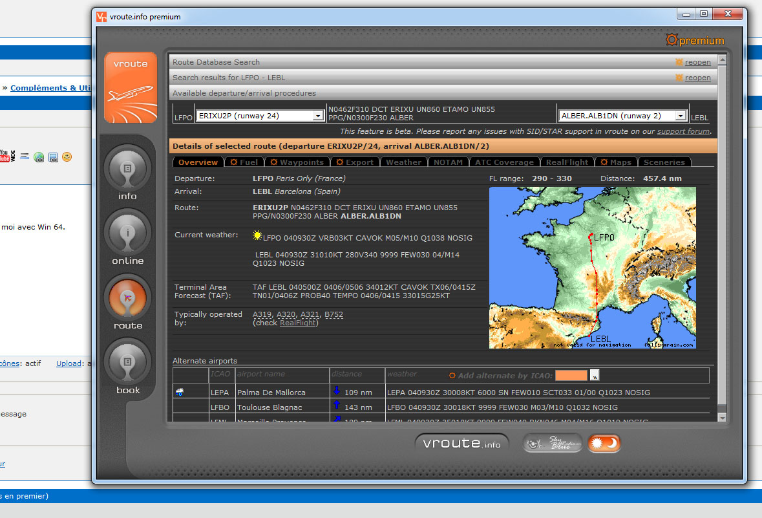Switch to the RealFlight tab
Viewport: 762px width, 518px height.
pos(567,162)
